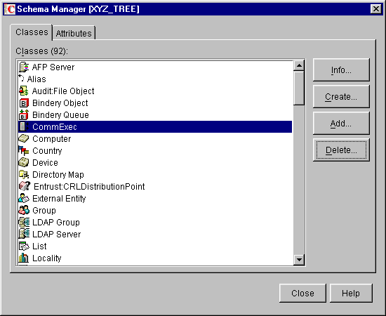Select LDAP Server in the list
The image size is (386, 316).
[x=155, y=235]
